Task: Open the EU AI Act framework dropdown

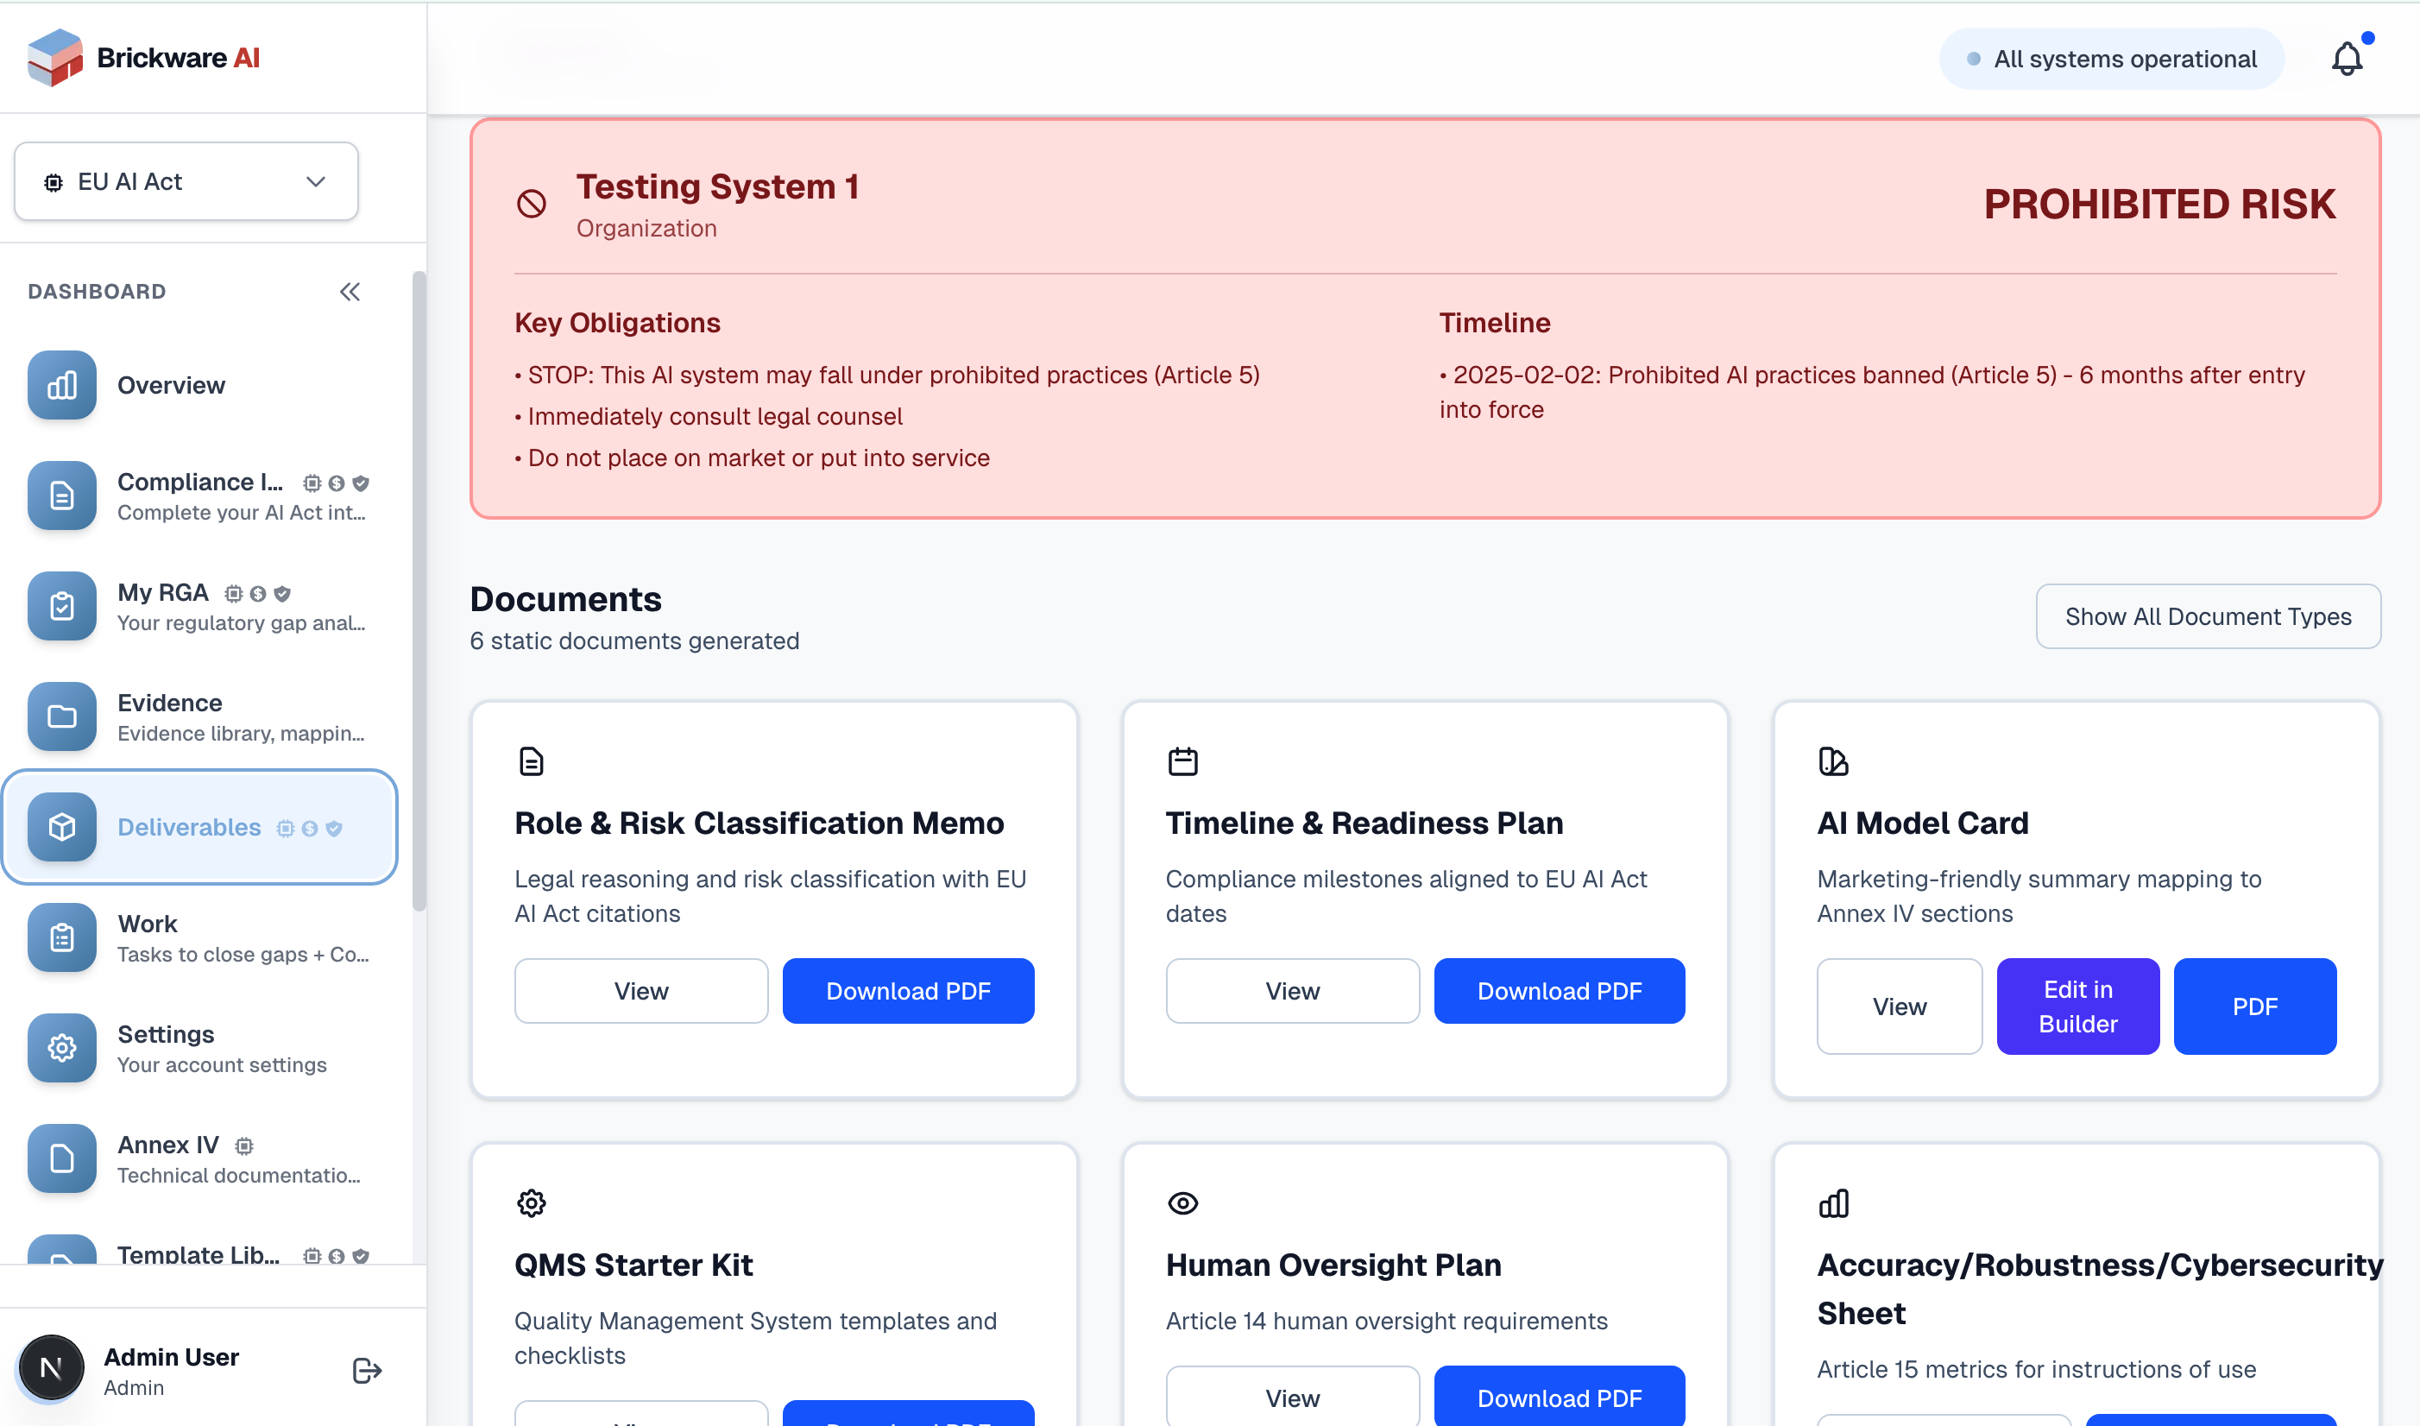Action: pyautogui.click(x=186, y=181)
